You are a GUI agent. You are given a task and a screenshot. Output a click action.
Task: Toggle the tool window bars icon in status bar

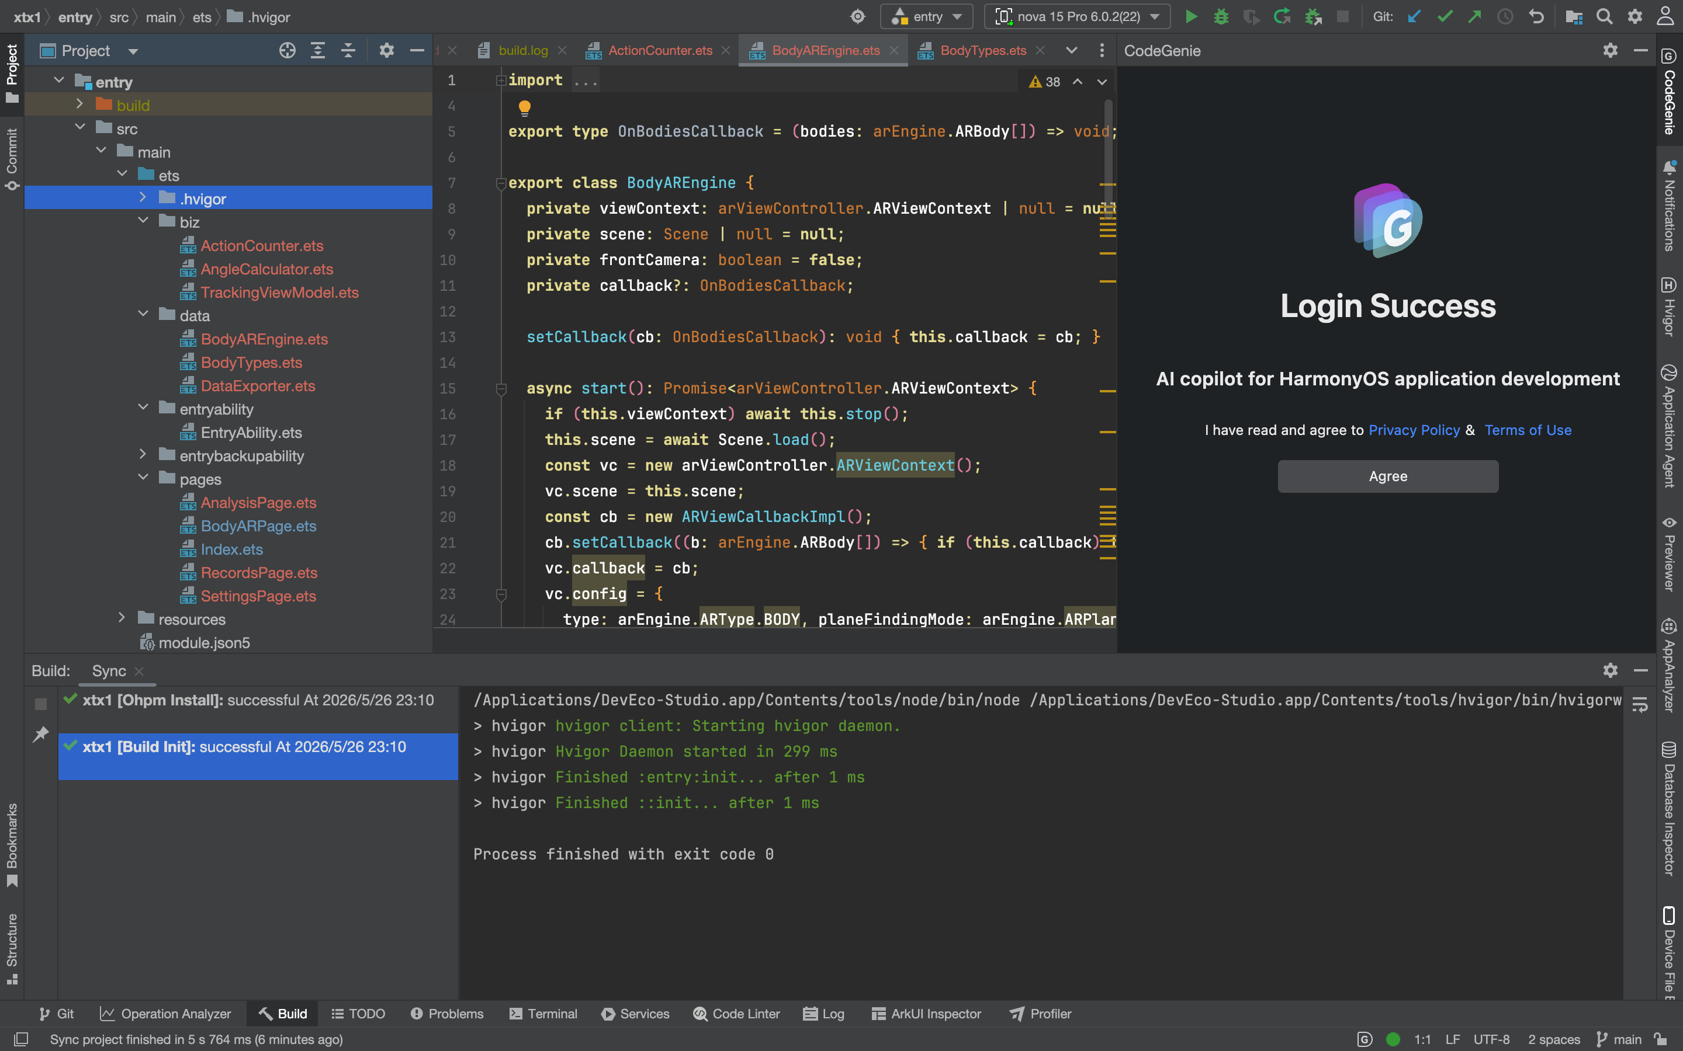[x=21, y=1039]
